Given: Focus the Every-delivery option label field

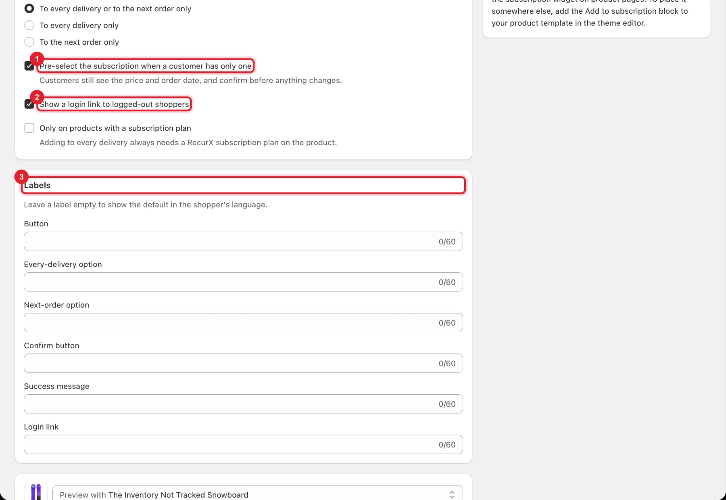Looking at the screenshot, I should point(243,282).
